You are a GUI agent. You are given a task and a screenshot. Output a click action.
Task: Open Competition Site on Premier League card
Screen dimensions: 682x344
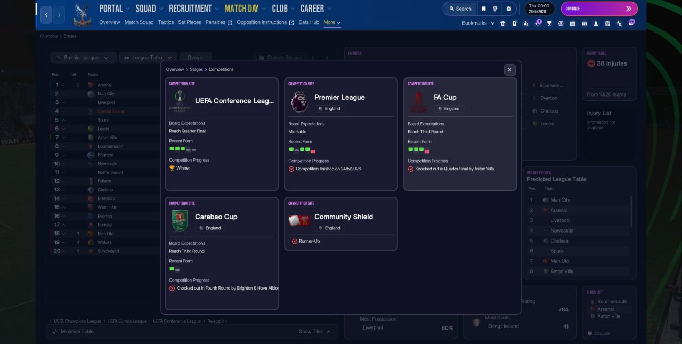[301, 84]
